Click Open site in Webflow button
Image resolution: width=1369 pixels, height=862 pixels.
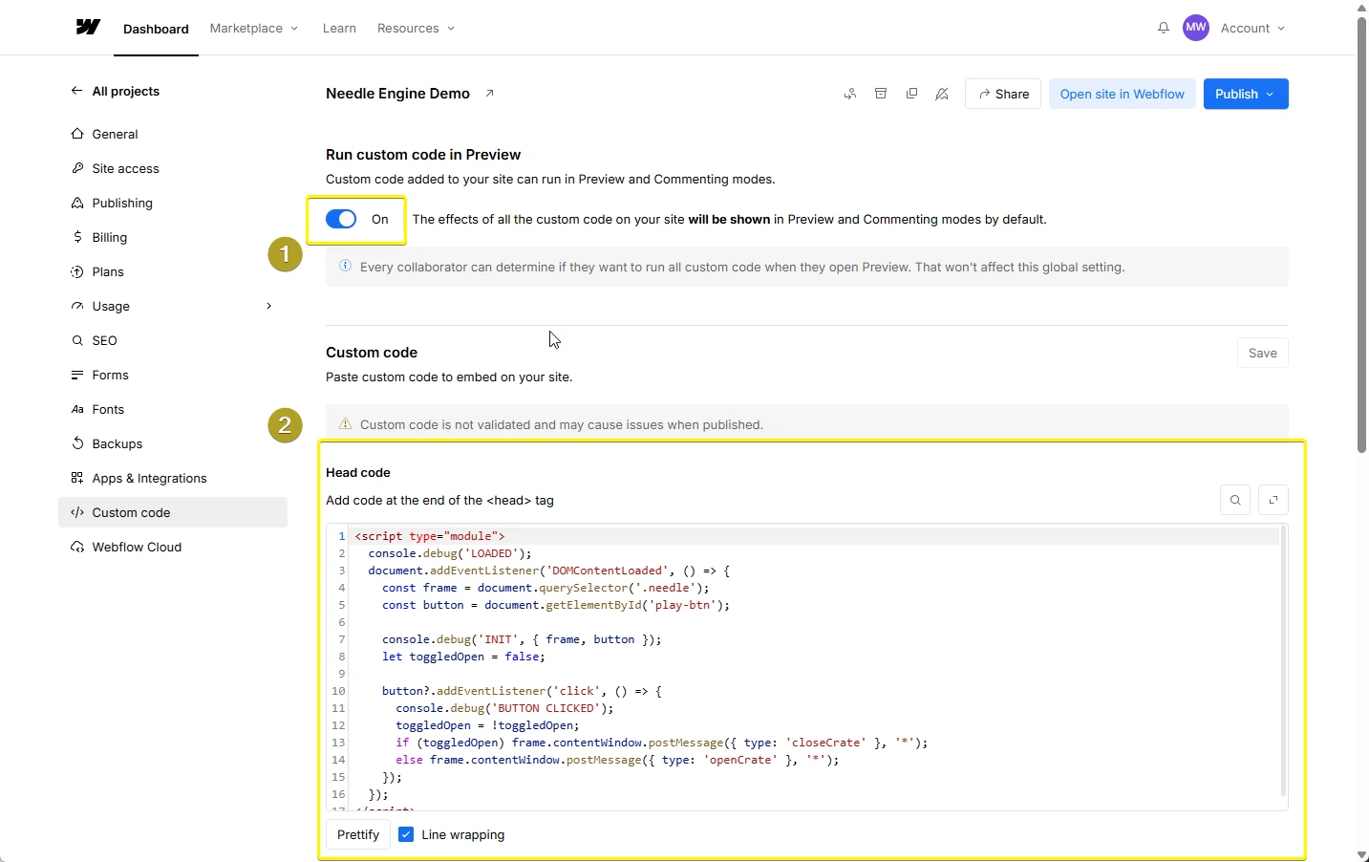coord(1123,94)
